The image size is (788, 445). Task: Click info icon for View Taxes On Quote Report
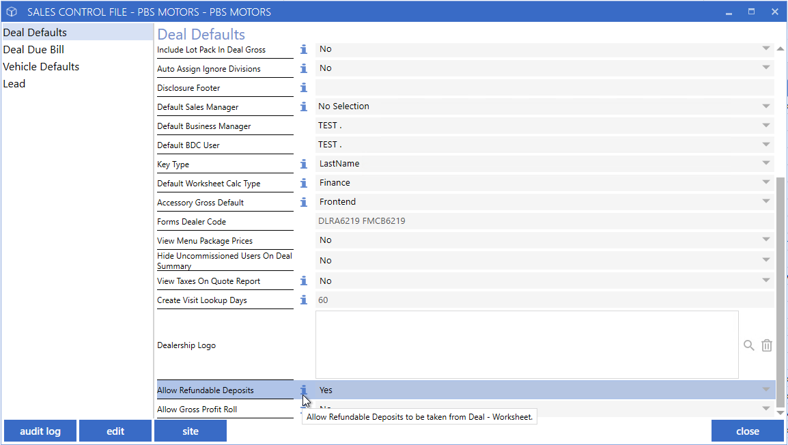coord(304,281)
